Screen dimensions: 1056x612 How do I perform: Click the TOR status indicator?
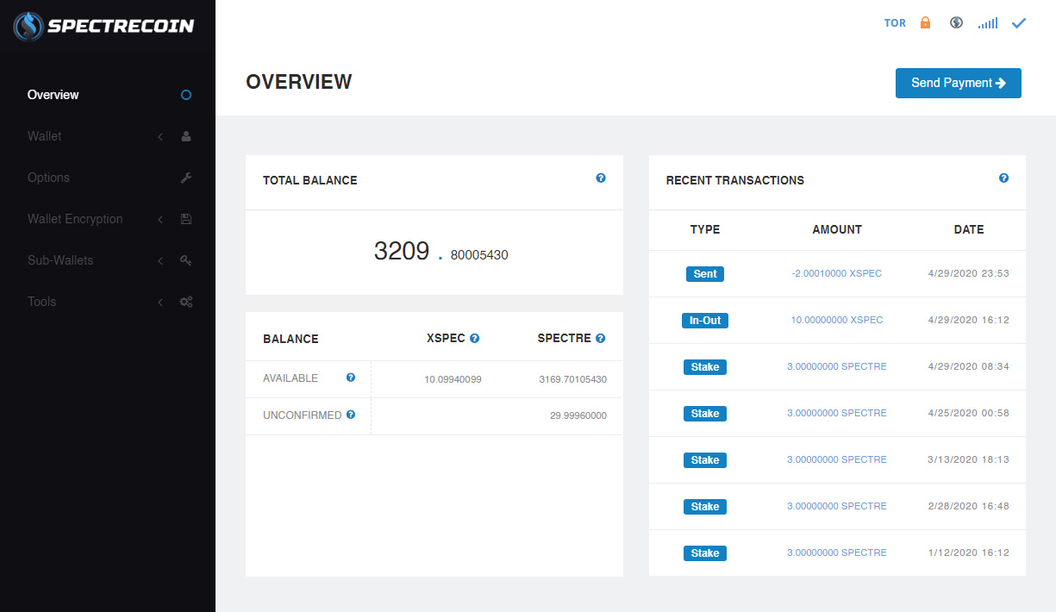[895, 22]
